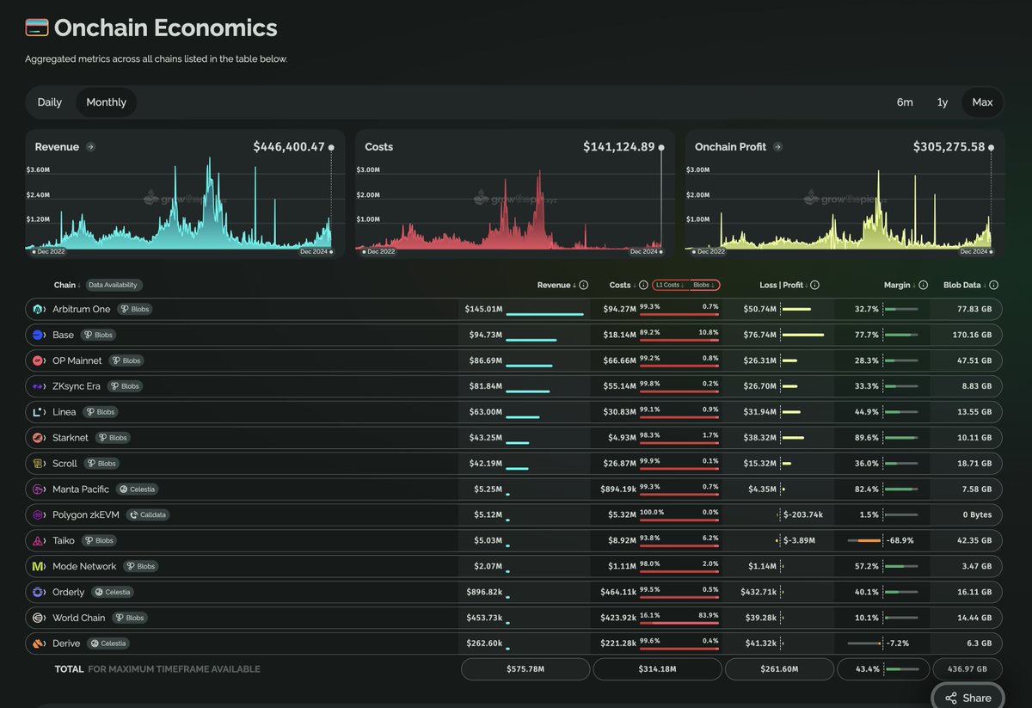
Task: Click the Revenue column info icon
Action: coord(584,285)
